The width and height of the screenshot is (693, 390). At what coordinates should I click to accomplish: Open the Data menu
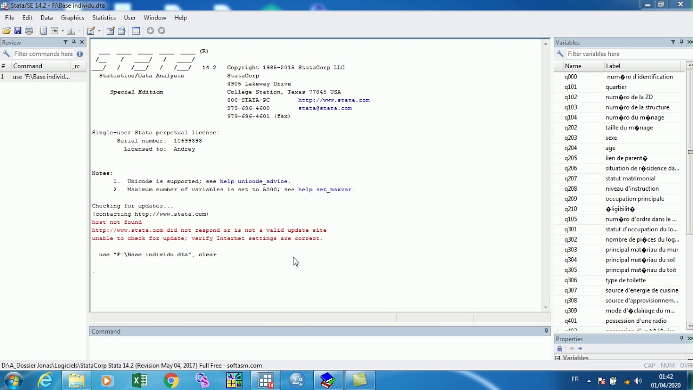(47, 18)
